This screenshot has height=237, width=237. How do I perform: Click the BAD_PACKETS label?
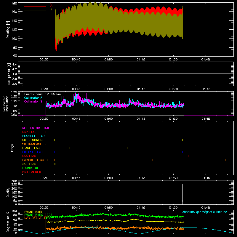32,172
